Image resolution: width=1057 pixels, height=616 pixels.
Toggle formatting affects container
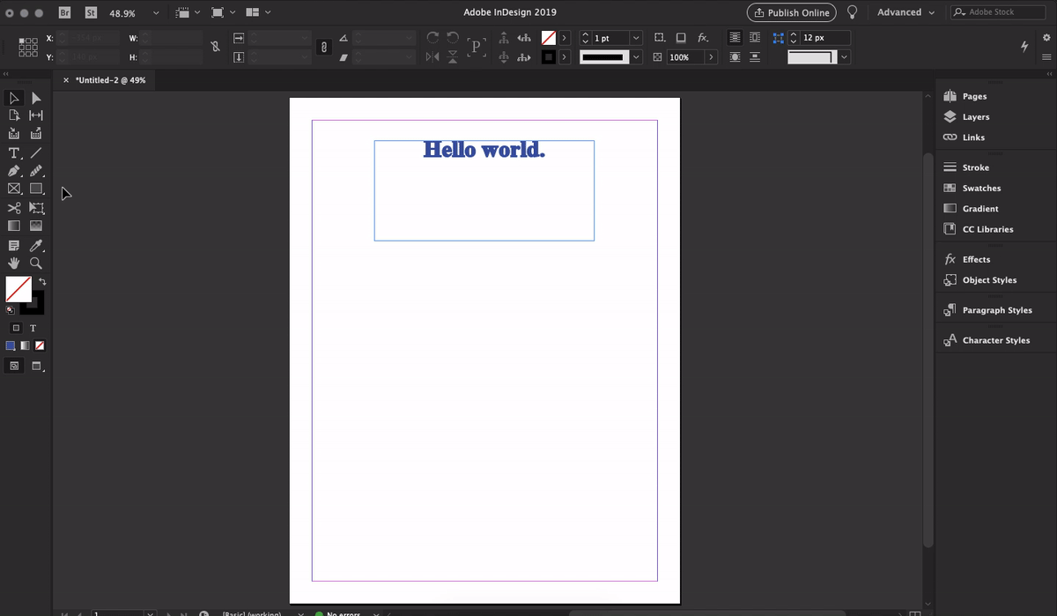[16, 328]
